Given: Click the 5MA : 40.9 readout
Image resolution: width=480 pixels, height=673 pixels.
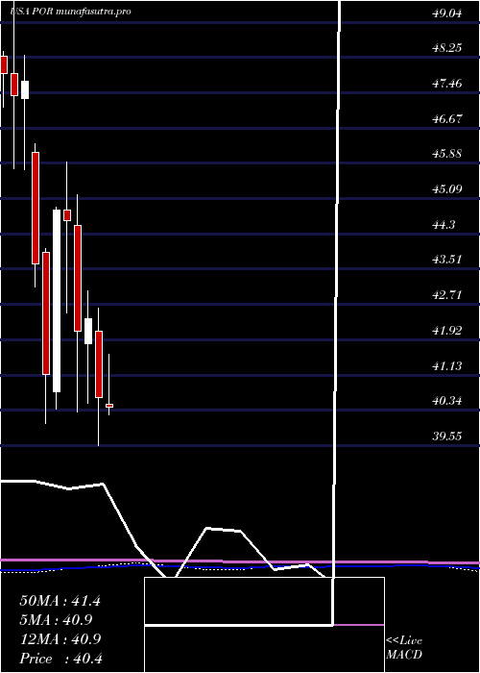Looking at the screenshot, I should click(x=56, y=620).
